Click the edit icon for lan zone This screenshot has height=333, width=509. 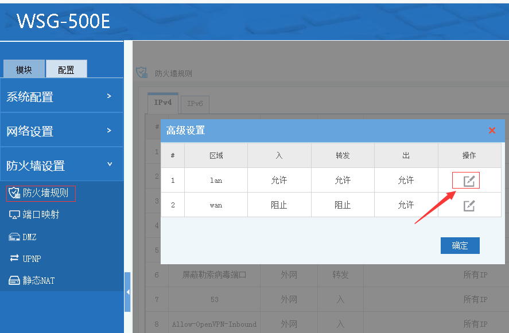(x=469, y=181)
